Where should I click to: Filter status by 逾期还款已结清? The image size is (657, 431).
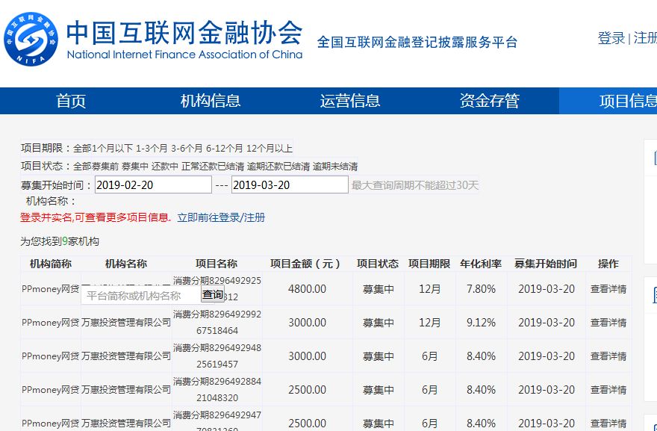(x=278, y=167)
